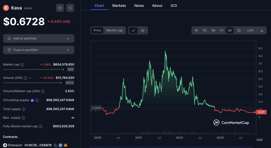Click the 2.63% volume/market cap value
Image resolution: width=271 pixels, height=148 pixels.
coord(70,91)
